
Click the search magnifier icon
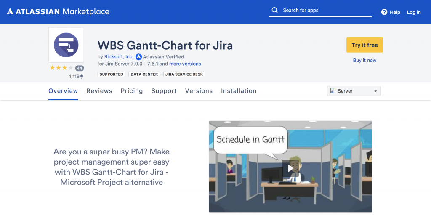[275, 11]
